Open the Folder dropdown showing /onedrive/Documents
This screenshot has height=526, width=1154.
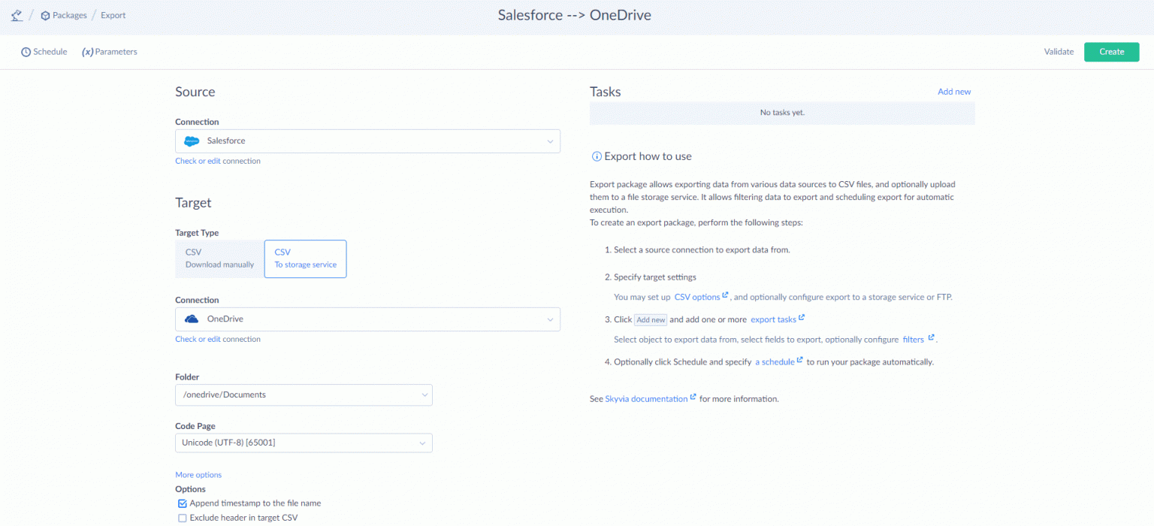click(423, 394)
